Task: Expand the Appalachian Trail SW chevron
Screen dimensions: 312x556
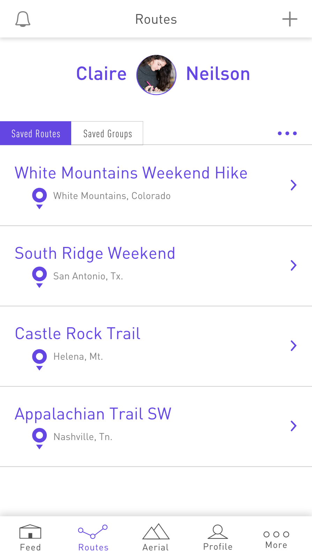Action: 294,426
